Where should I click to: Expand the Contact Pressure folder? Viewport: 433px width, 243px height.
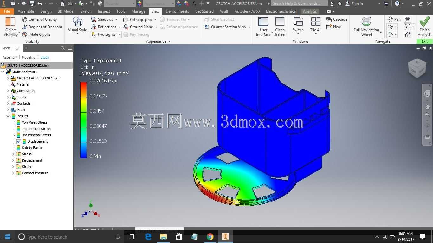[x=13, y=173]
